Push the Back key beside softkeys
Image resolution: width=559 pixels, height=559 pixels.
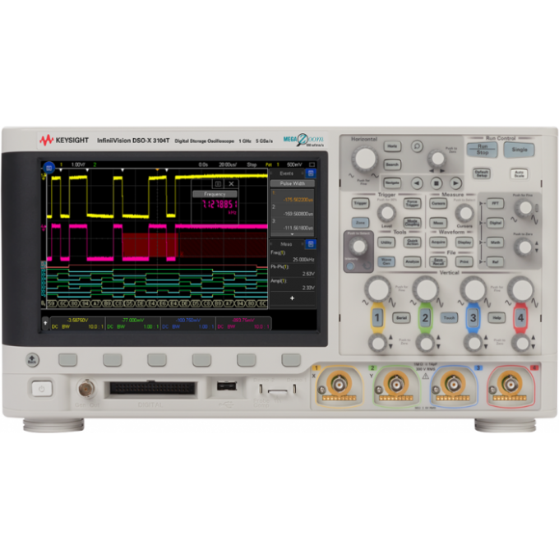pyautogui.click(x=32, y=360)
